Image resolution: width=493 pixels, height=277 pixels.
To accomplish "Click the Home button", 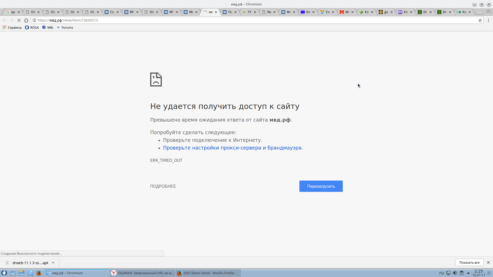I will click(x=26, y=20).
